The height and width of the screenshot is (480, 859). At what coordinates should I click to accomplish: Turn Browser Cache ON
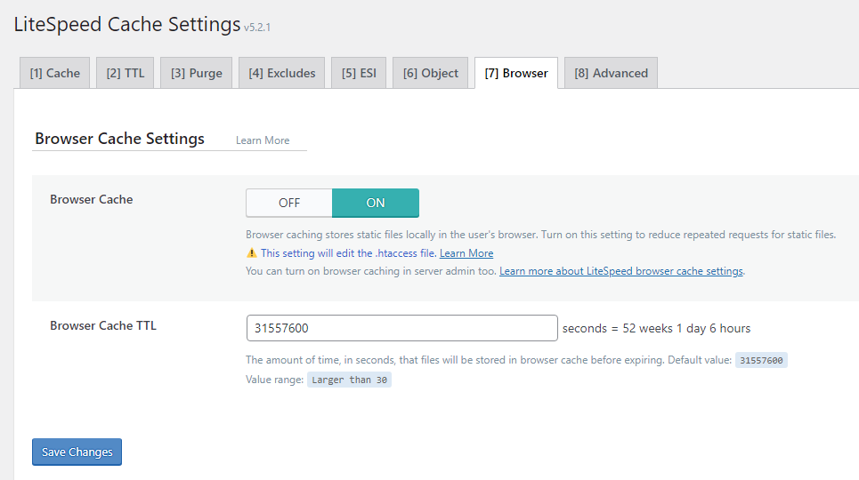point(376,203)
